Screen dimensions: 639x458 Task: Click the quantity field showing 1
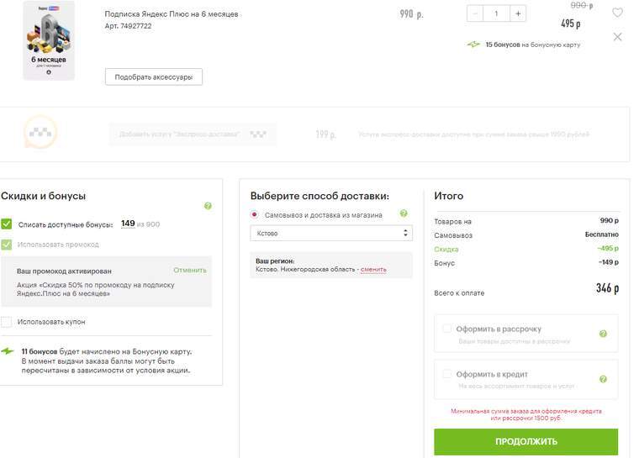tap(496, 13)
